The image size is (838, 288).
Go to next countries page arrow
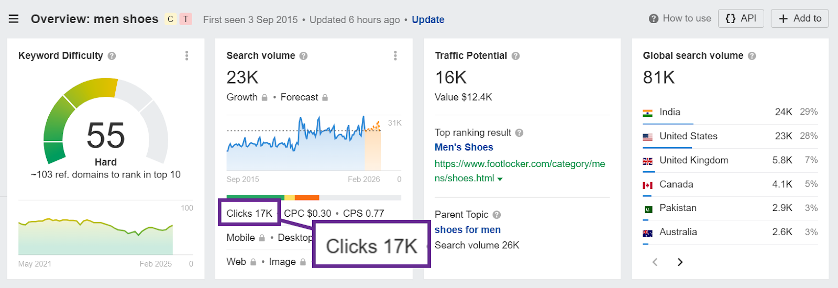point(680,262)
